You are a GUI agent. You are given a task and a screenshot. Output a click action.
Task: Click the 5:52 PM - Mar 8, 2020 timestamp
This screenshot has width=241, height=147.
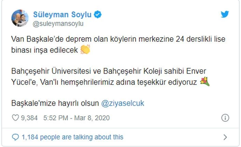coord(76,118)
